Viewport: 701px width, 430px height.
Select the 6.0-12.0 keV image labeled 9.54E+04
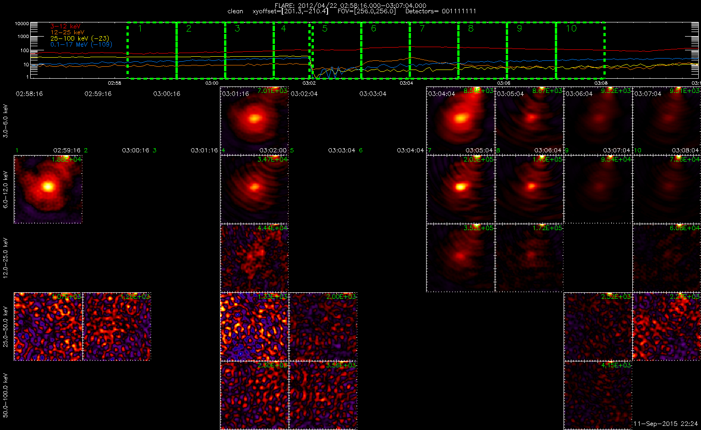tap(598, 189)
